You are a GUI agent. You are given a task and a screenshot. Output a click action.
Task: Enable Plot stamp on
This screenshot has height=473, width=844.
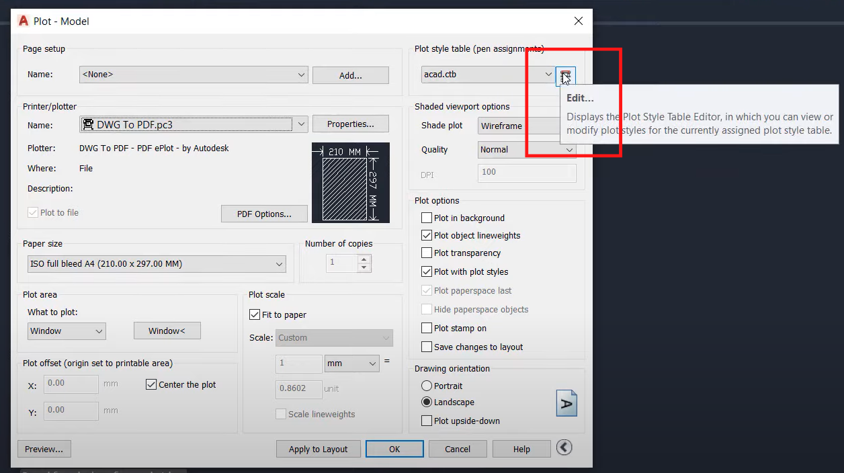click(426, 328)
